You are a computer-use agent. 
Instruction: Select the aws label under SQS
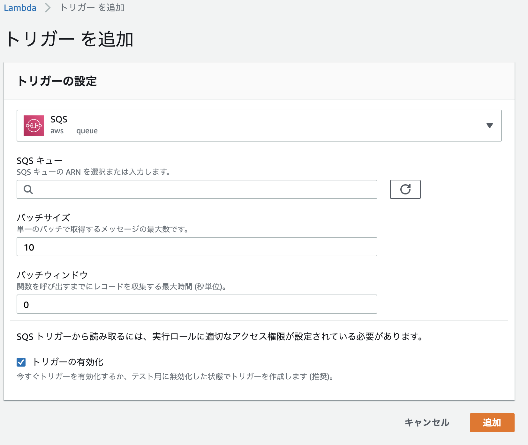[x=57, y=130]
